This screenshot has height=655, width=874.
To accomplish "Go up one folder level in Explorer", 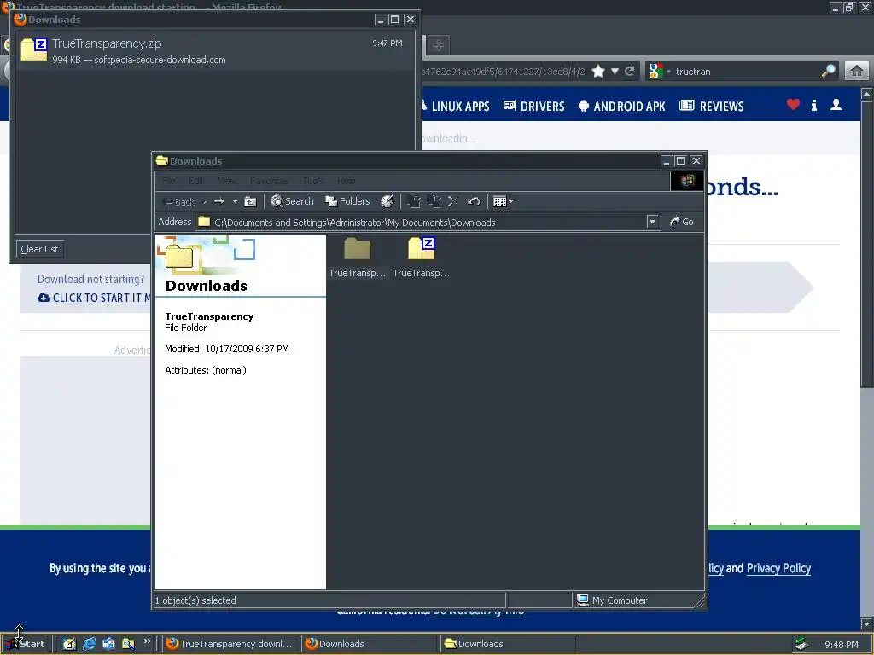I will (250, 201).
